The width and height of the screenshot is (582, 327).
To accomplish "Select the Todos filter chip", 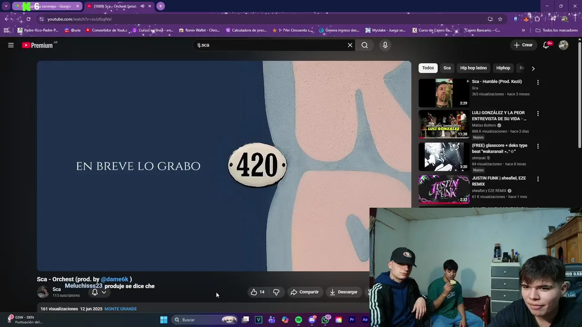I will (428, 68).
